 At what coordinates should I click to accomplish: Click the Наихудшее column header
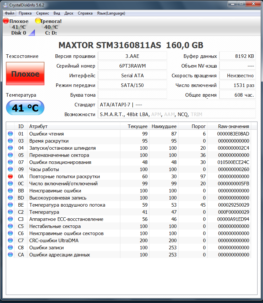click(x=164, y=126)
